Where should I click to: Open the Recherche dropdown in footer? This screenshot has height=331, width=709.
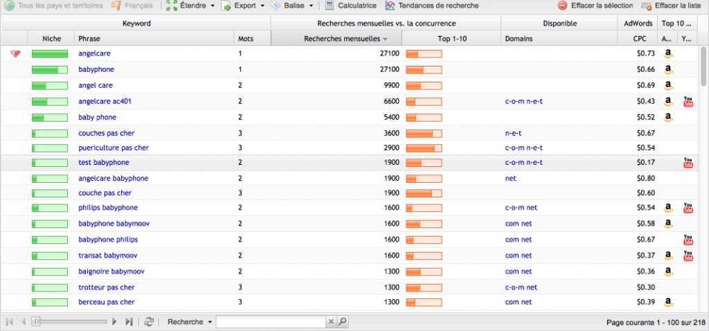point(189,321)
